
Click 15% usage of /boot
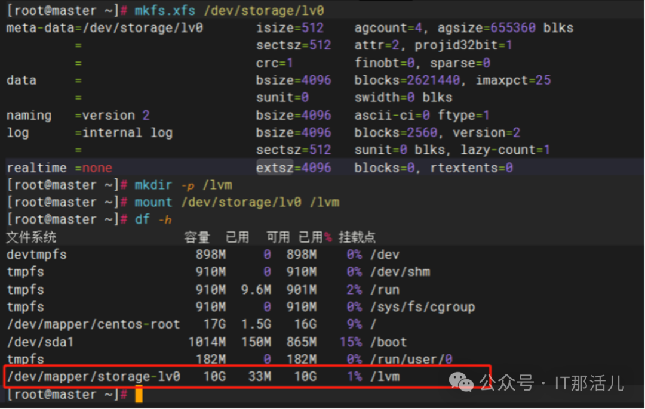(x=351, y=342)
